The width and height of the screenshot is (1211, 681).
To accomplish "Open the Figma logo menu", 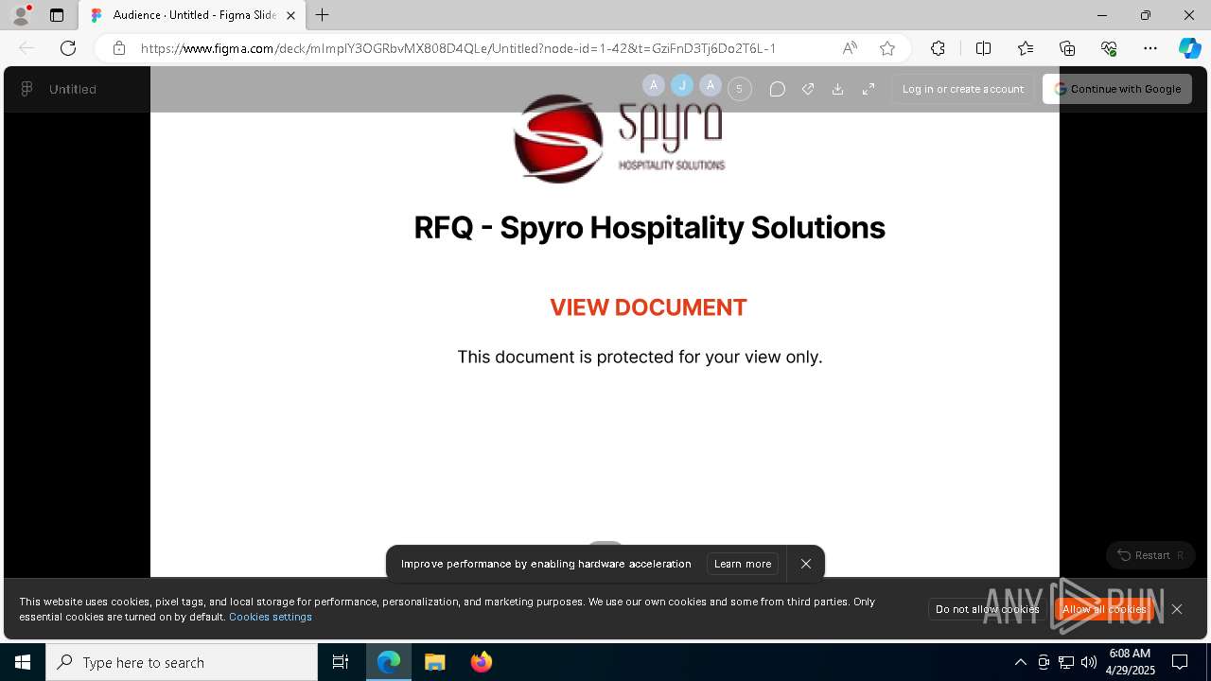I will tap(26, 89).
